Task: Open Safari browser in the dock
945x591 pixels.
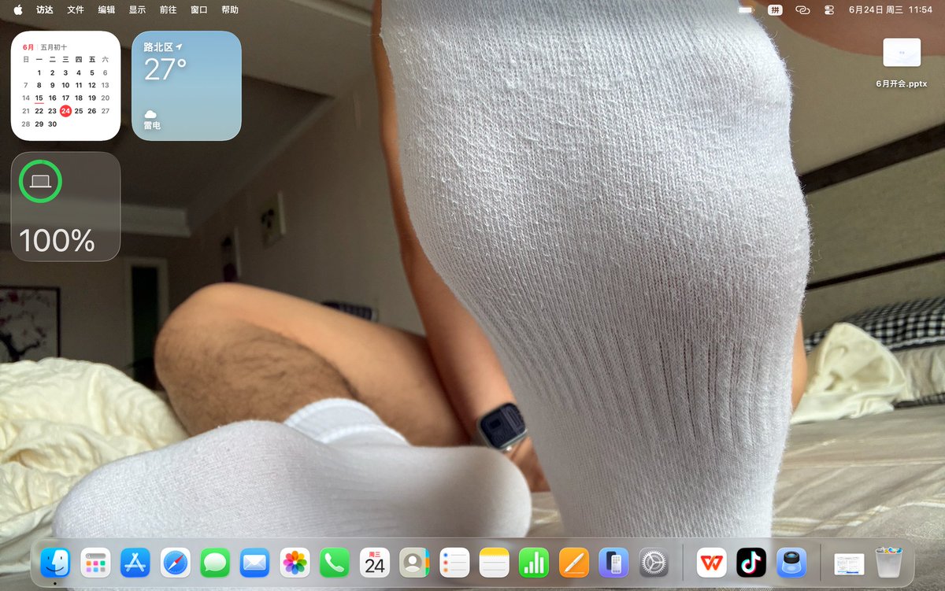Action: point(176,562)
